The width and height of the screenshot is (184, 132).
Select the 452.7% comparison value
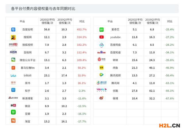(82, 29)
